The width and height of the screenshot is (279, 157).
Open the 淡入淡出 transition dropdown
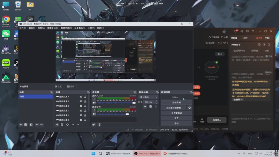tap(148, 97)
